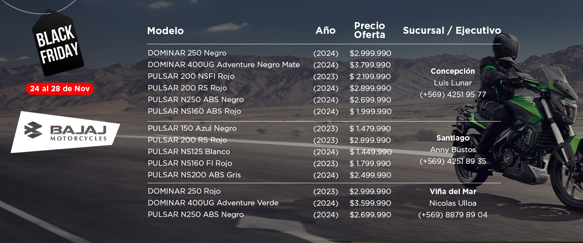Click Anny Bustos phone number in Santiago
This screenshot has width=583, height=243.
point(453,161)
